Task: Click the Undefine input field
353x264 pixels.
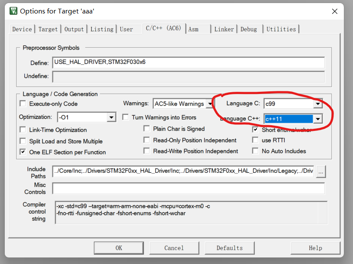Action: (x=188, y=77)
